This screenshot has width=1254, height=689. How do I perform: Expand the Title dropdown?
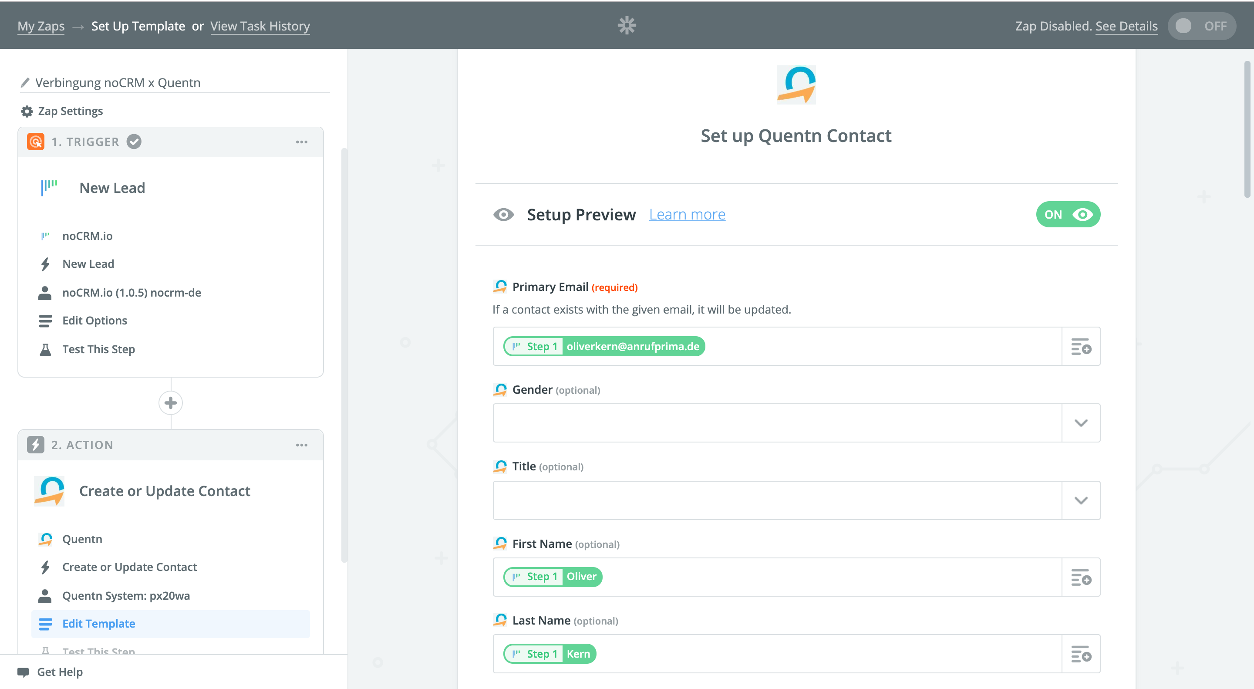(1081, 500)
